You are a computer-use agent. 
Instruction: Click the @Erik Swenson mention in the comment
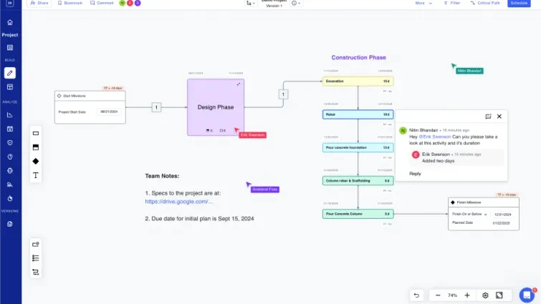(x=435, y=137)
